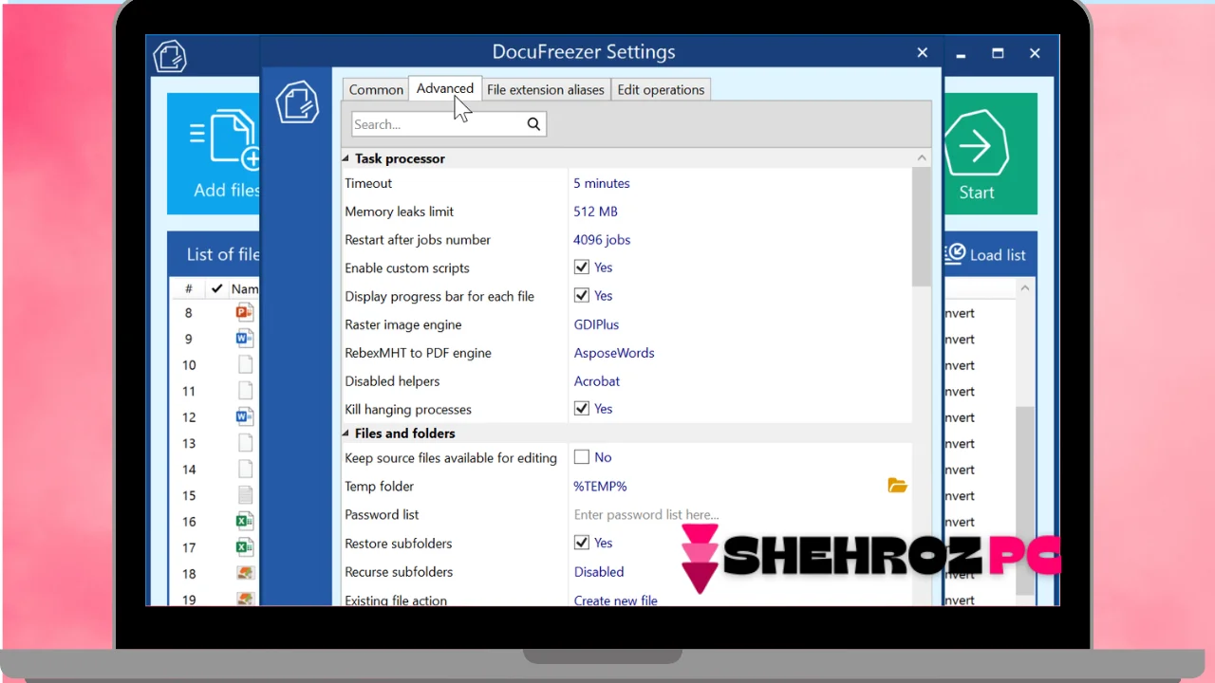Click the Memory leaks limit label
The height and width of the screenshot is (683, 1215).
click(400, 212)
